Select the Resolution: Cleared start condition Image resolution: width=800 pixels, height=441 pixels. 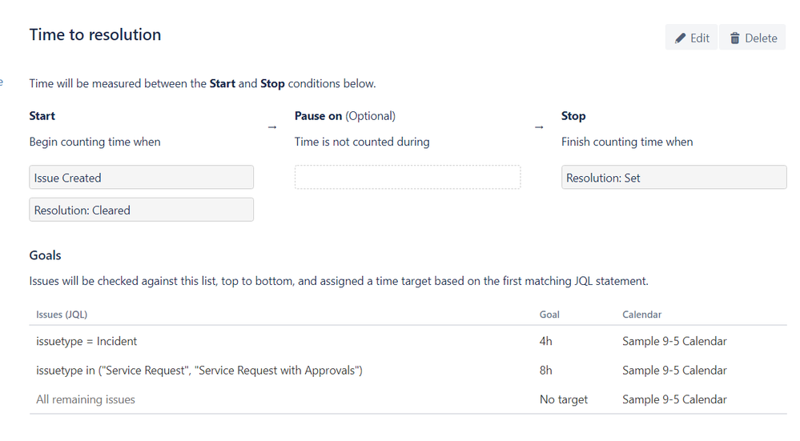pos(141,210)
